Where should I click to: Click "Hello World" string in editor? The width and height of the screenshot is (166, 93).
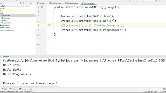102,21
